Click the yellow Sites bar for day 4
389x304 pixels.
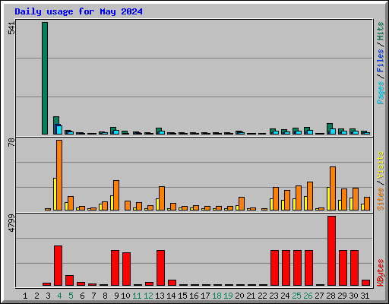pyautogui.click(x=55, y=194)
